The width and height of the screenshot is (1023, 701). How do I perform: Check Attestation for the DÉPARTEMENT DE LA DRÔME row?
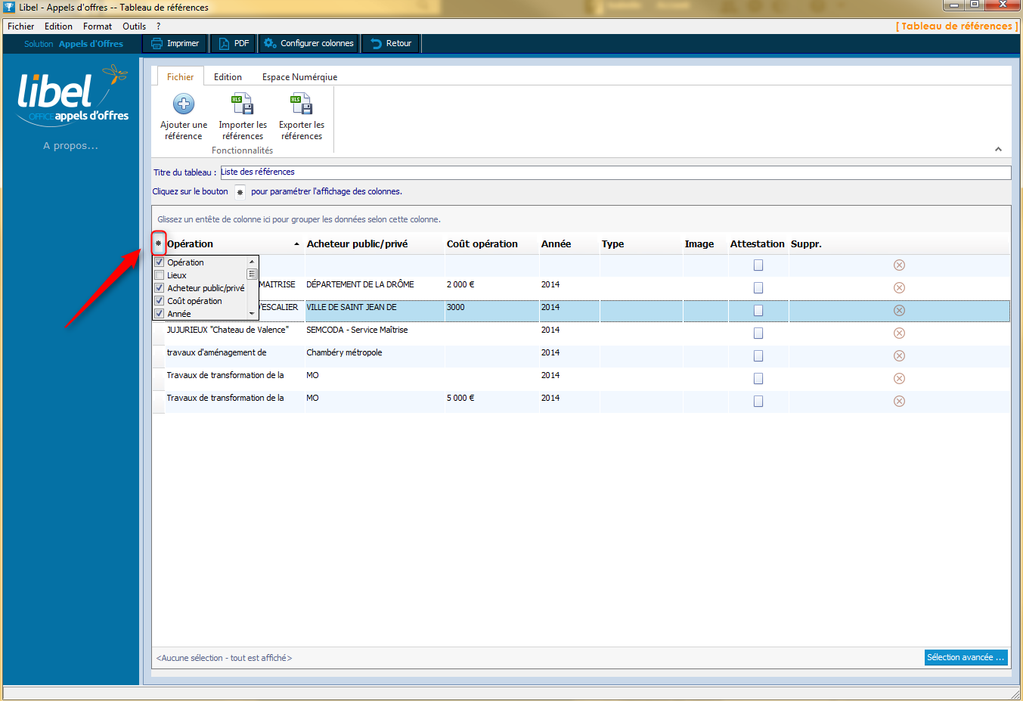pos(758,287)
